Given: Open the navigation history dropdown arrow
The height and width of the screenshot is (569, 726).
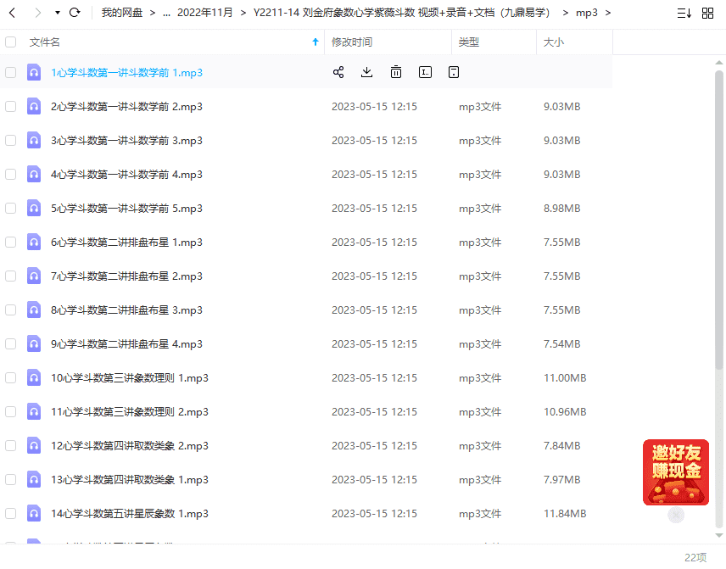Looking at the screenshot, I should [x=57, y=13].
